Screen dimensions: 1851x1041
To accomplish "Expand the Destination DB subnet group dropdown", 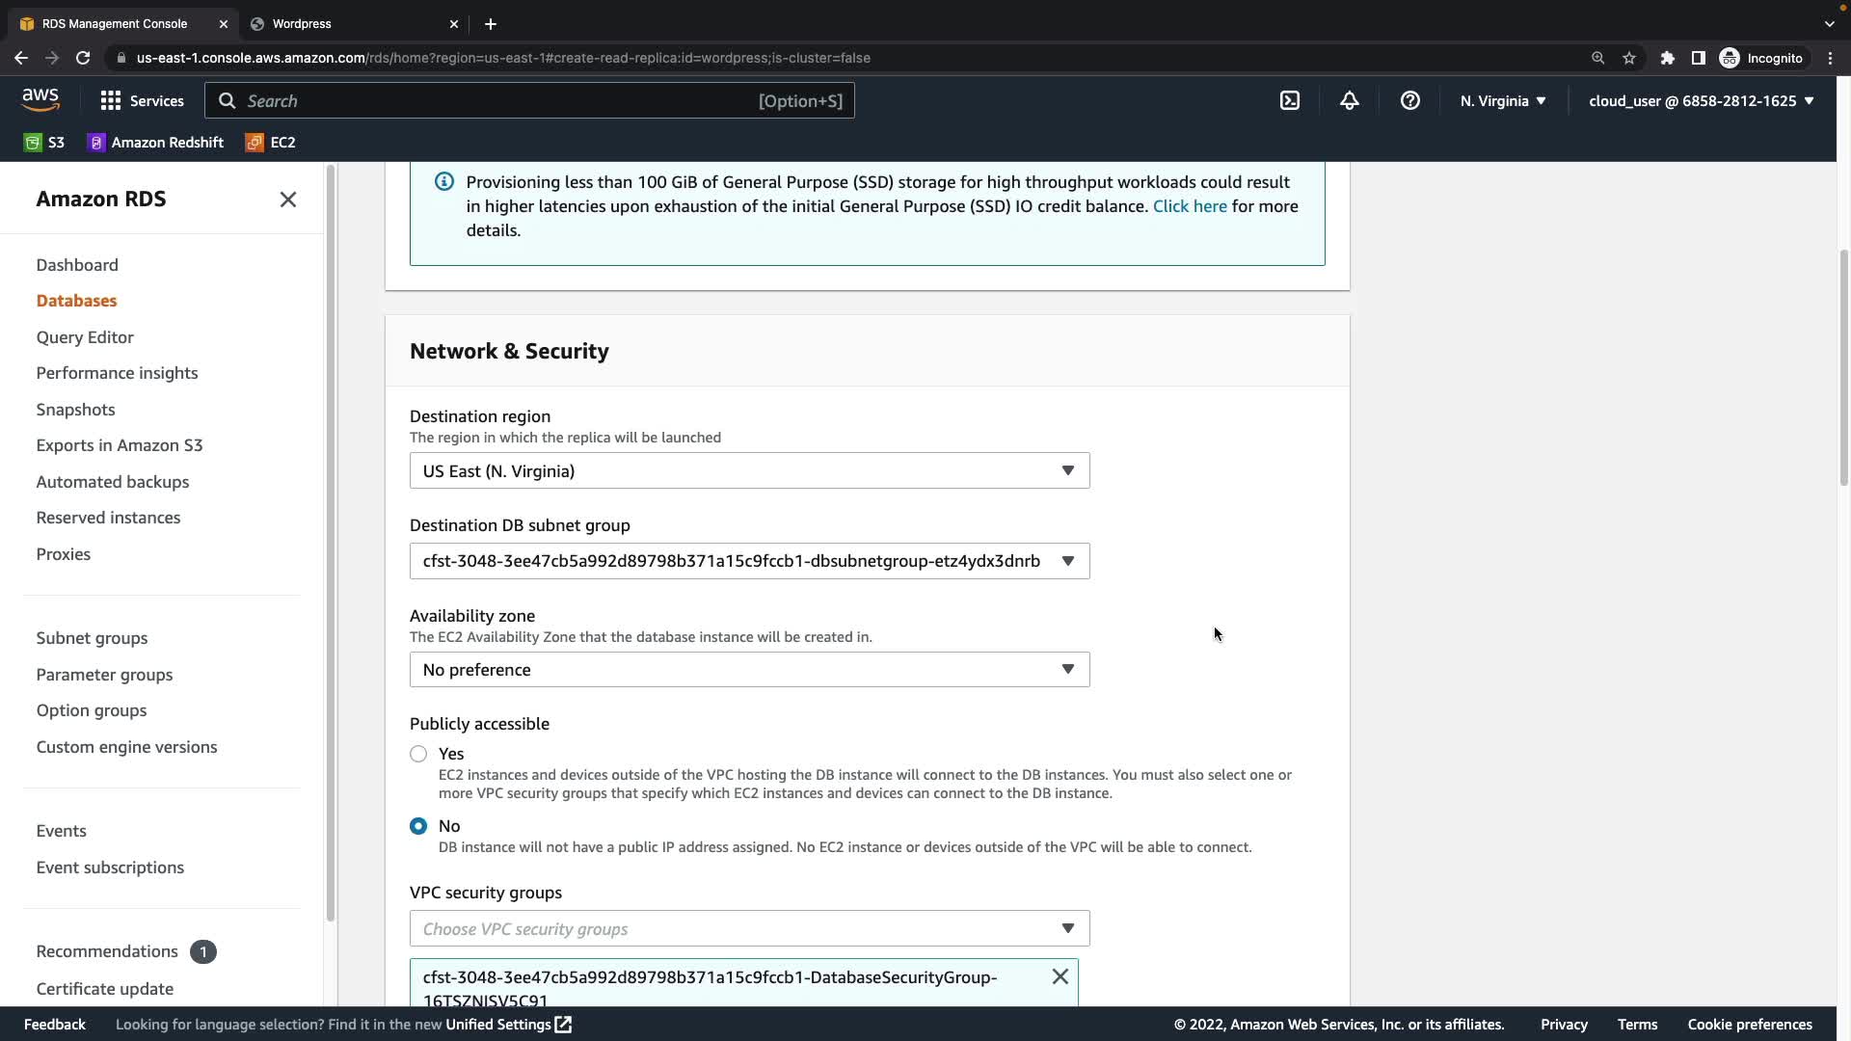I will [749, 561].
